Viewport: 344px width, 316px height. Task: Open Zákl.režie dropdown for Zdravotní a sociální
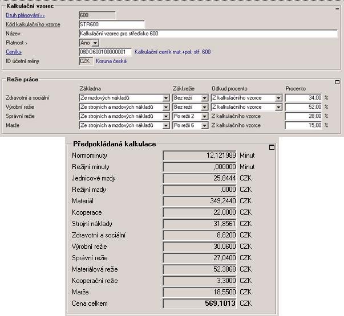coord(204,98)
